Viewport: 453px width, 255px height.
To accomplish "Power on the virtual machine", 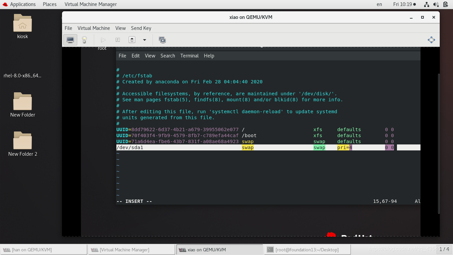I will tap(103, 40).
